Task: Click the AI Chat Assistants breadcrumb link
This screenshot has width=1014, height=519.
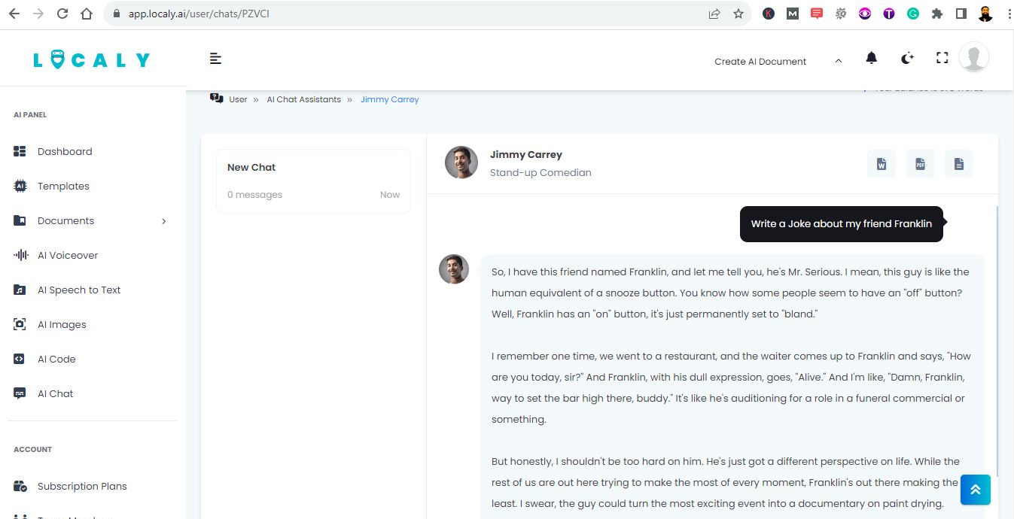Action: (303, 99)
